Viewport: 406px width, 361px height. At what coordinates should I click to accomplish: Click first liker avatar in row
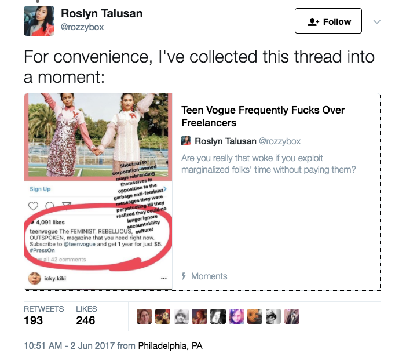pyautogui.click(x=144, y=316)
